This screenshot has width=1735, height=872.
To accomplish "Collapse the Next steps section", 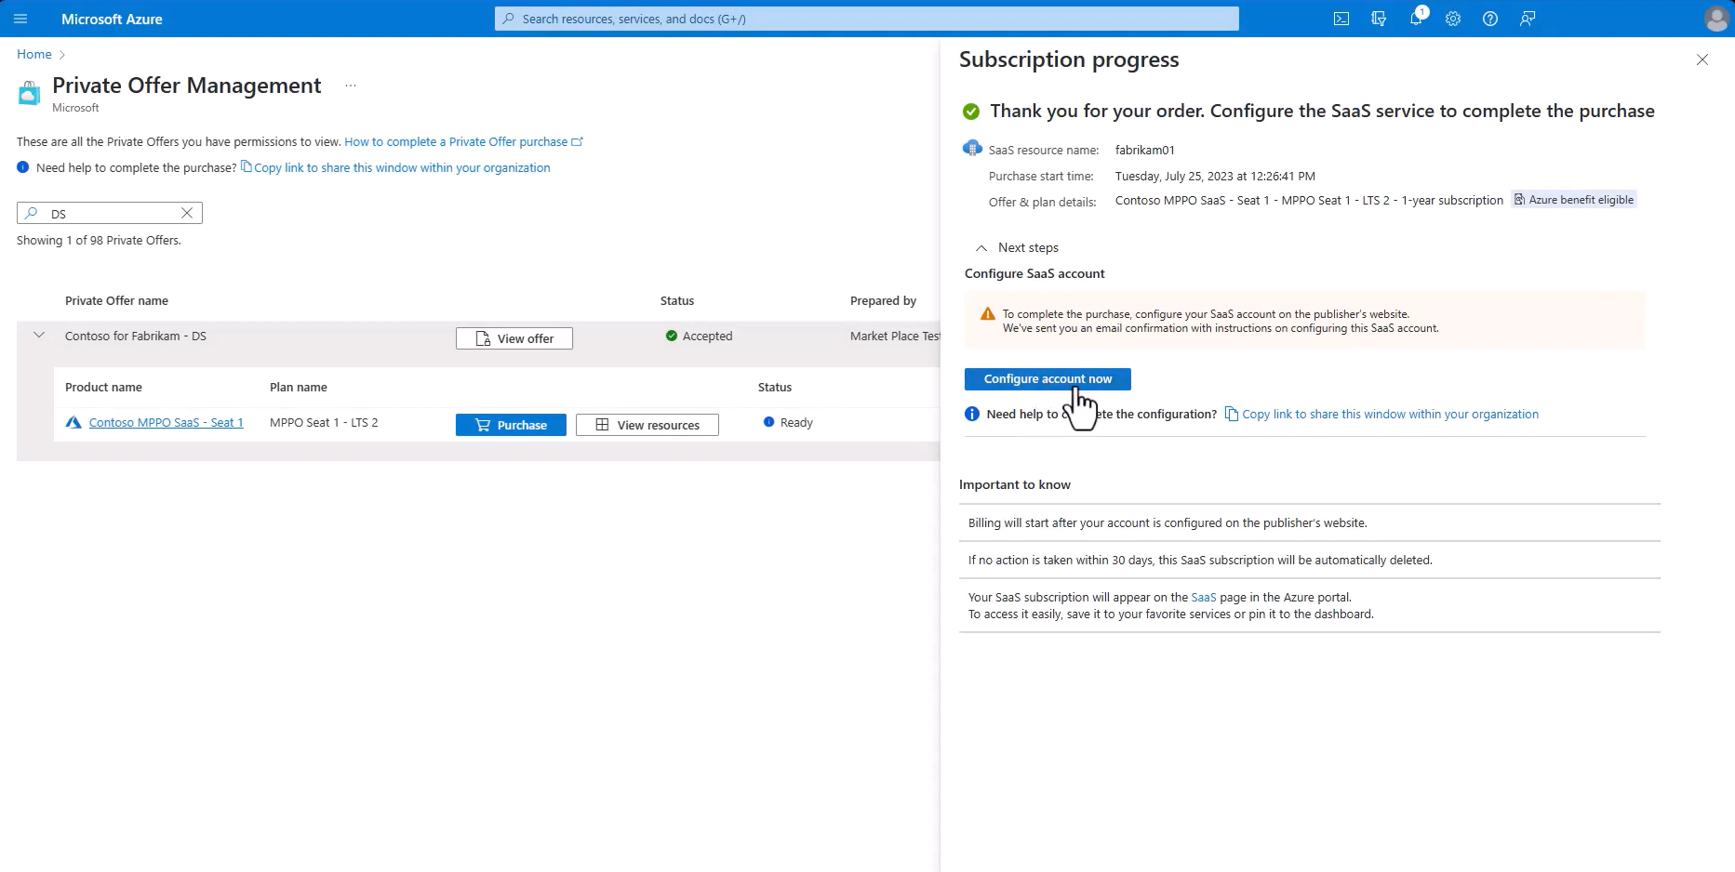I will (x=981, y=248).
